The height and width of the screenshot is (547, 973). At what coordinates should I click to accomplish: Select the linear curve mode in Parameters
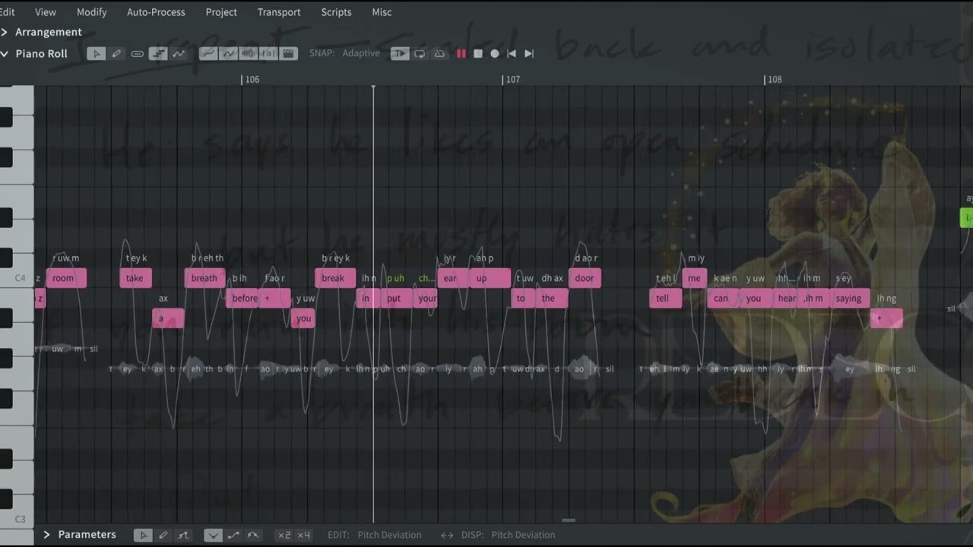pos(233,535)
